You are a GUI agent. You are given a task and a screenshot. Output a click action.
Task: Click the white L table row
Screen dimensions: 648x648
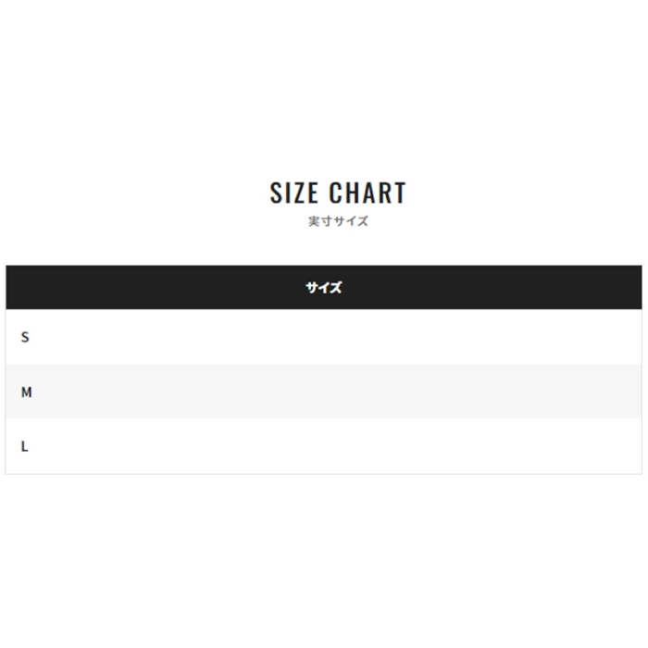click(324, 446)
